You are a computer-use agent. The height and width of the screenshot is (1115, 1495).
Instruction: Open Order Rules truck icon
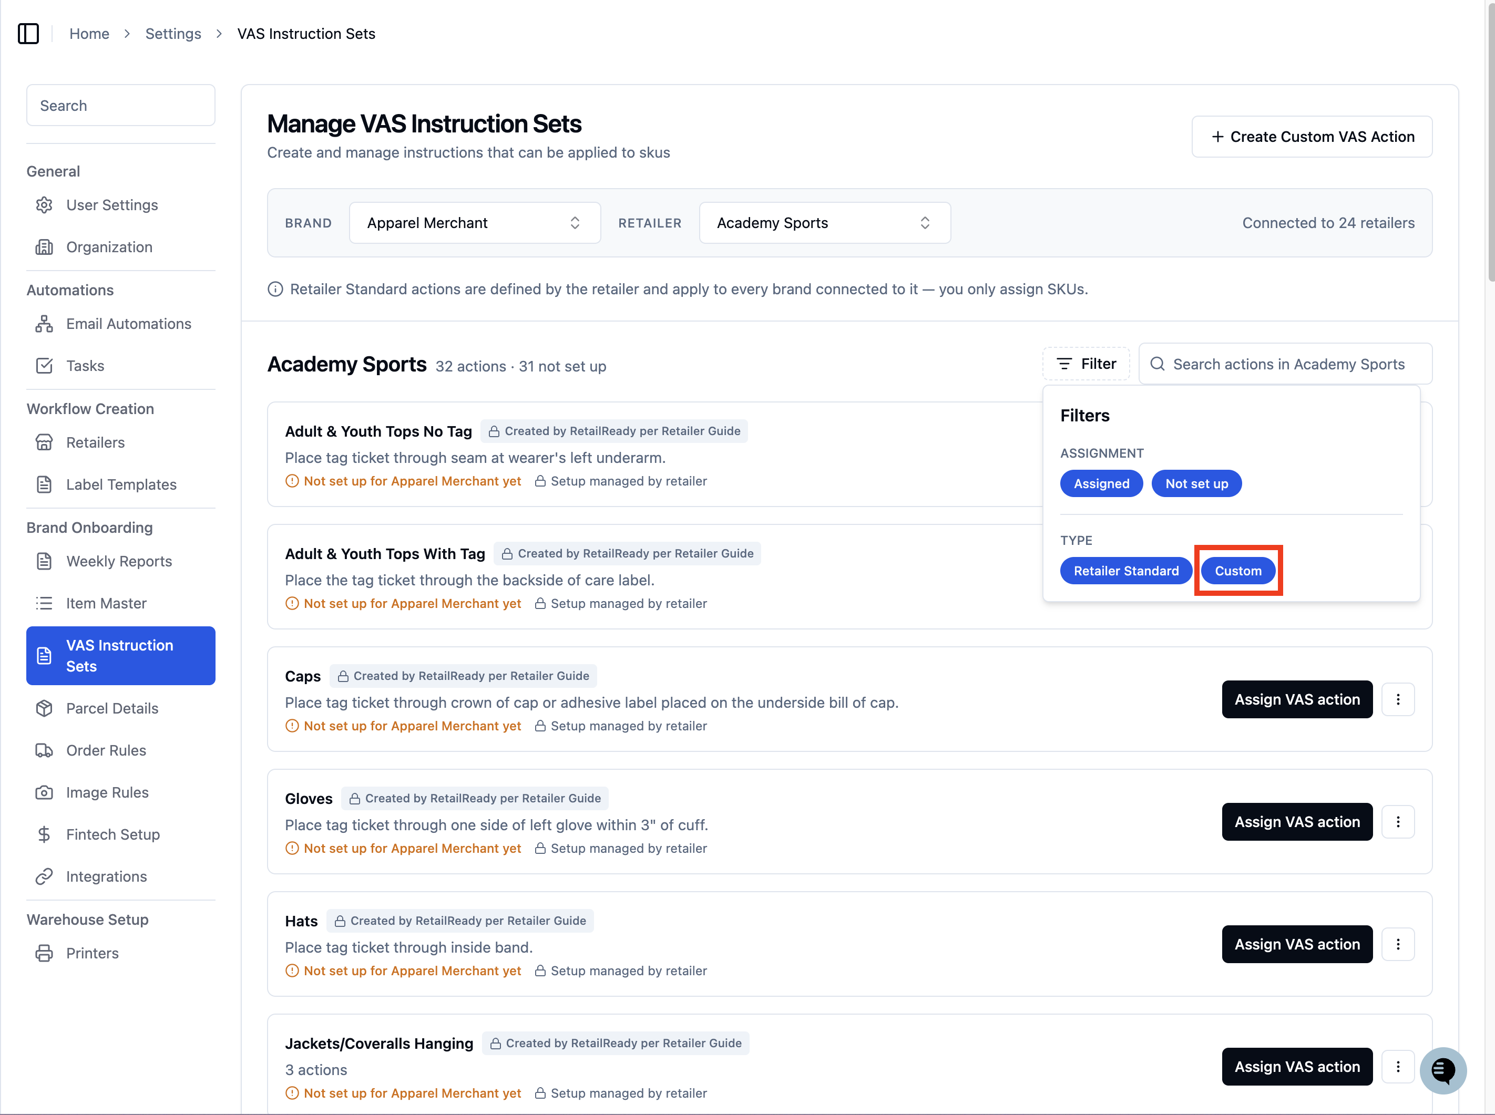click(x=45, y=750)
